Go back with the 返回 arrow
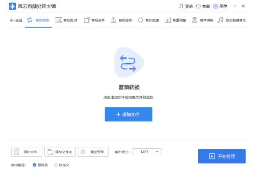 (16, 20)
